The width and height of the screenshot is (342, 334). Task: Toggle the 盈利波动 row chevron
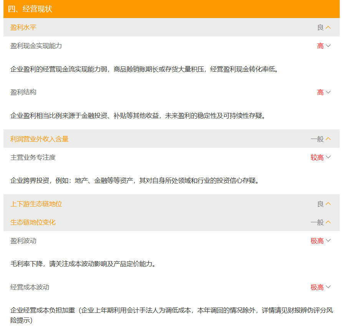[x=328, y=240]
